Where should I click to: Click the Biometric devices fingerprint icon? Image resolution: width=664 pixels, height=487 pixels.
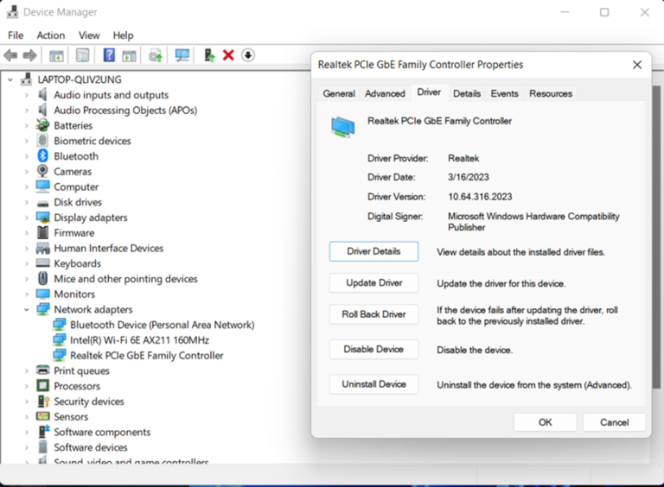pyautogui.click(x=42, y=141)
